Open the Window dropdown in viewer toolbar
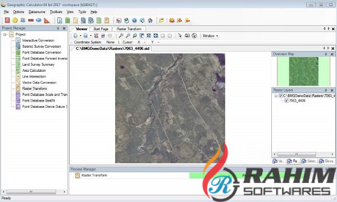This screenshot has width=337, height=202. click(x=210, y=36)
